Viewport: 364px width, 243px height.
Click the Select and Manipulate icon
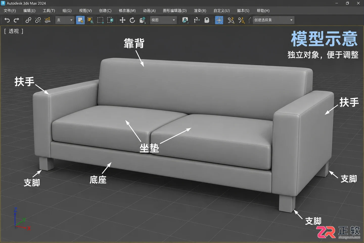pos(207,20)
